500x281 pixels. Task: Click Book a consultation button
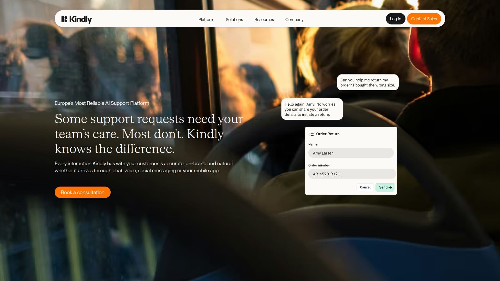tap(83, 192)
